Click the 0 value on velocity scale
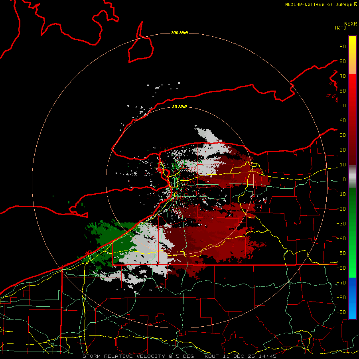The height and width of the screenshot is (359, 359). click(x=344, y=179)
